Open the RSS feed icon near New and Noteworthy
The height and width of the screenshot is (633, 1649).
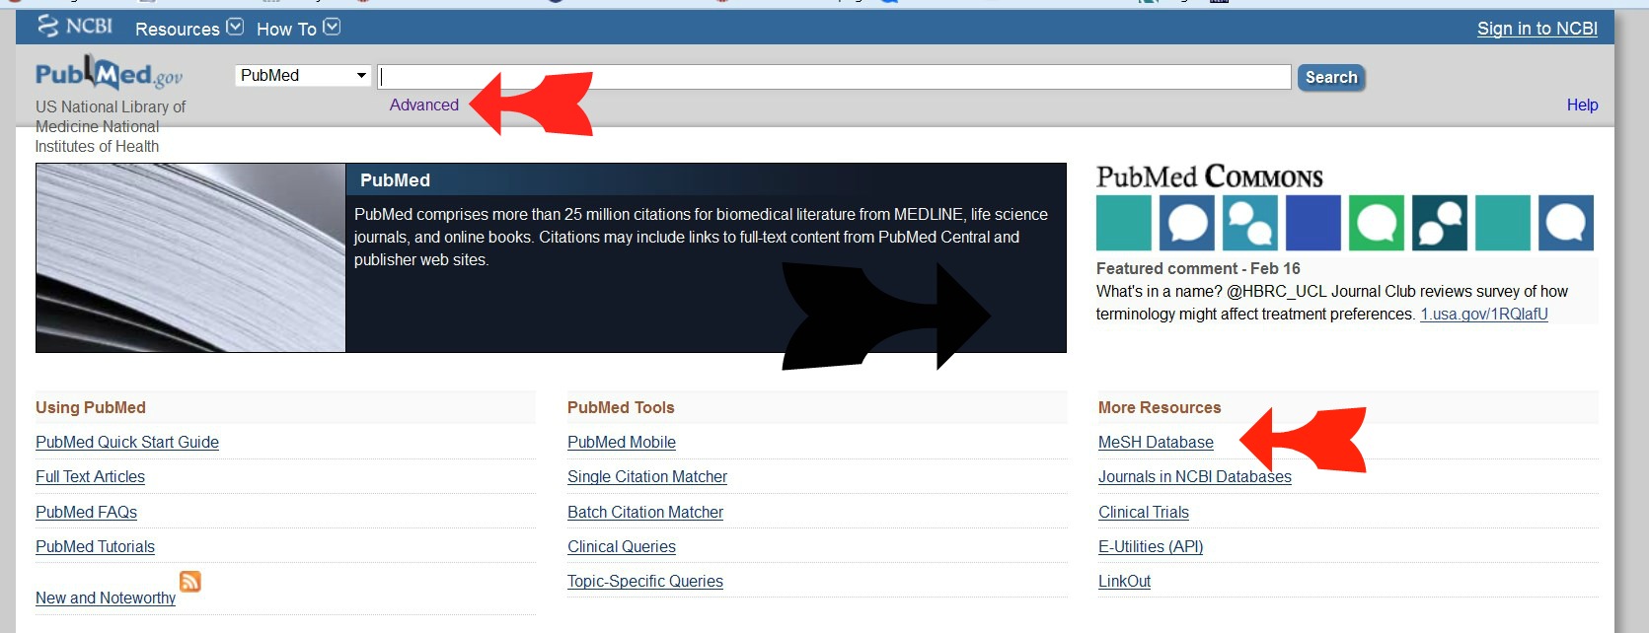click(x=190, y=581)
